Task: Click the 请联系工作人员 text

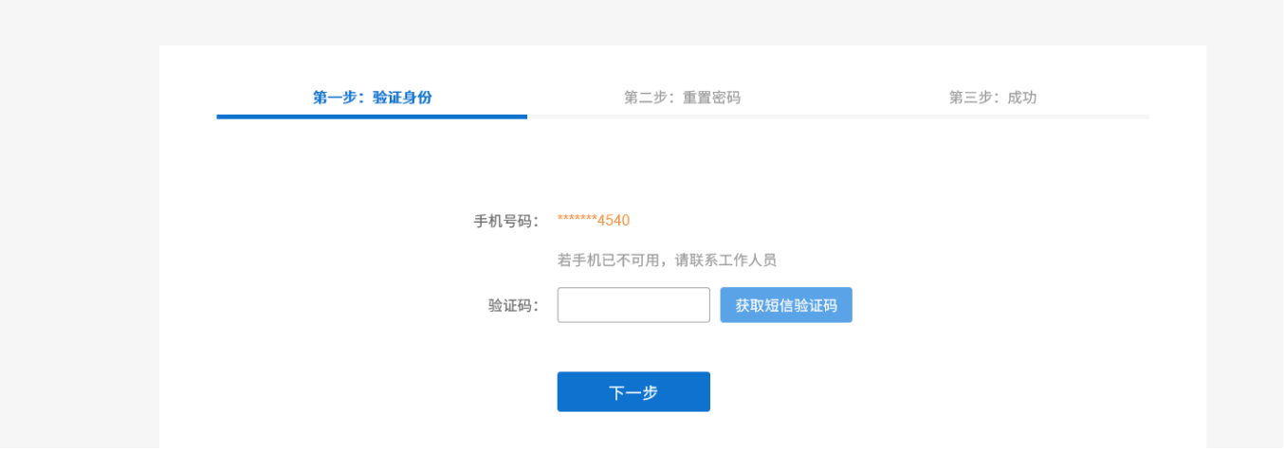Action: (725, 260)
